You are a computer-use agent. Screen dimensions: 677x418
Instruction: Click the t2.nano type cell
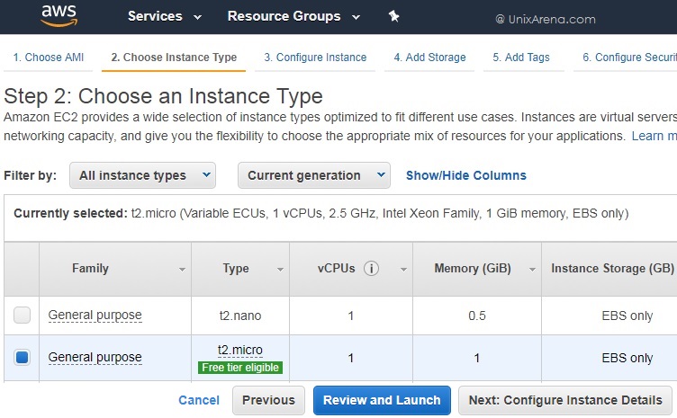(x=240, y=316)
